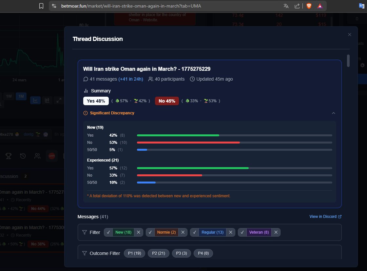The height and width of the screenshot is (271, 367).
Task: Click the candlestick chart type icon
Action: 47,100
